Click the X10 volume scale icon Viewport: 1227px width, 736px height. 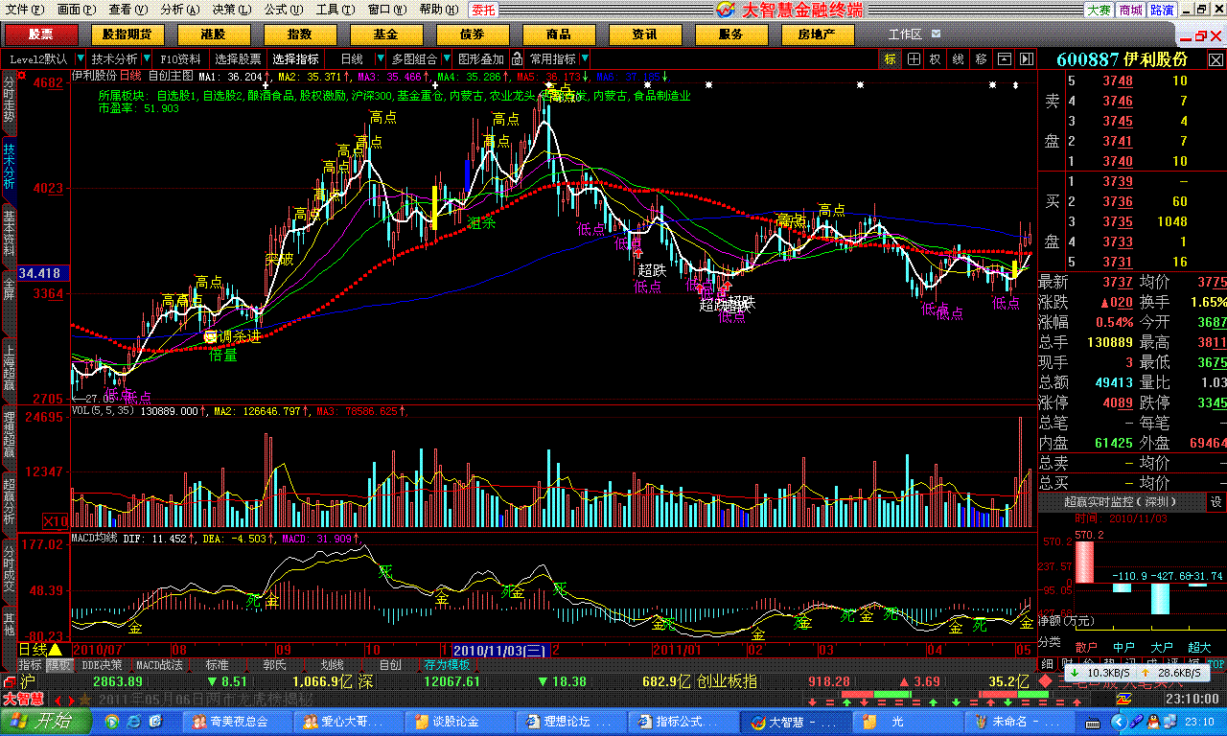coord(56,521)
